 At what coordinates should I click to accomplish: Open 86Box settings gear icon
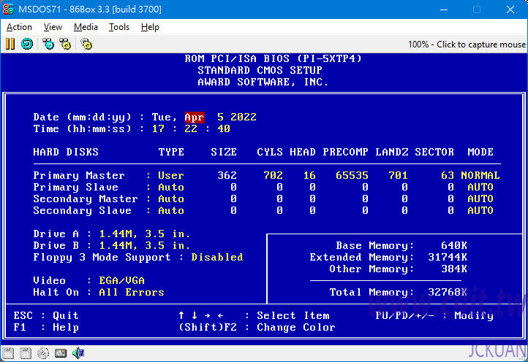coord(86,44)
